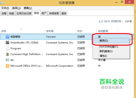136x98 pixels.
Task: Choose 属性(I) in the context menu
Action: (111, 56)
